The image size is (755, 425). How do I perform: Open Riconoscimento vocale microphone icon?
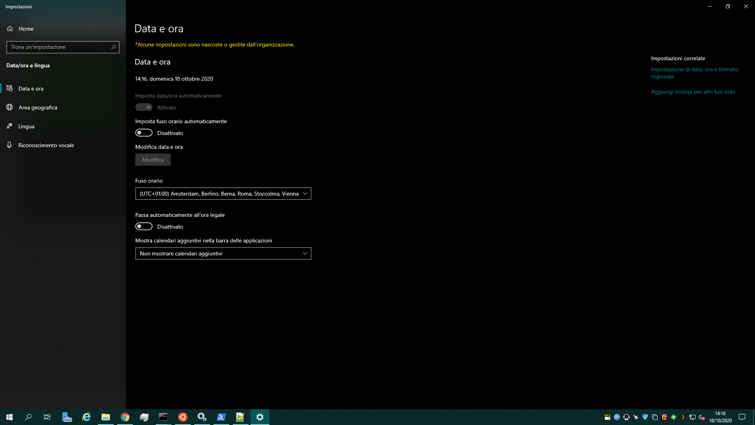[10, 145]
